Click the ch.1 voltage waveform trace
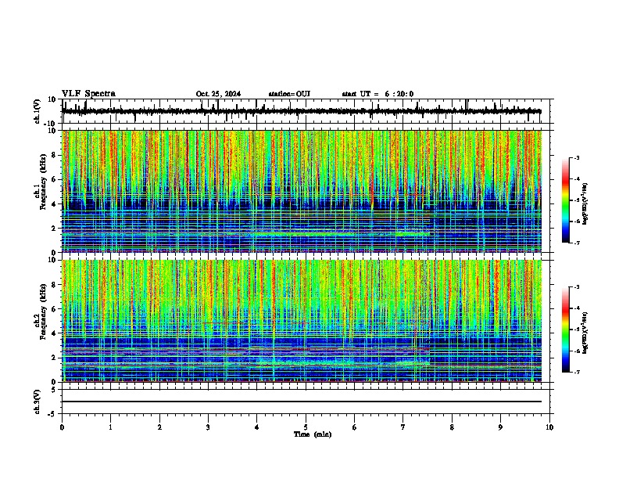This screenshot has width=619, height=479. click(302, 111)
